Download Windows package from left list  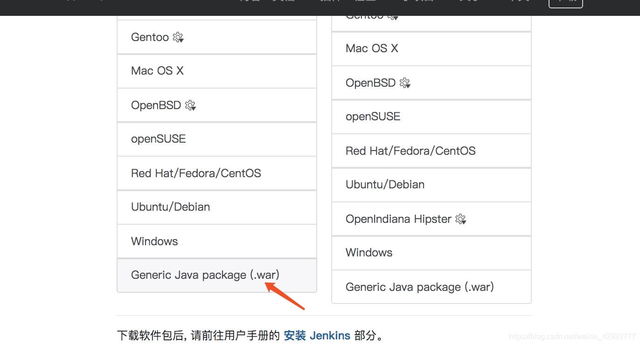point(217,241)
